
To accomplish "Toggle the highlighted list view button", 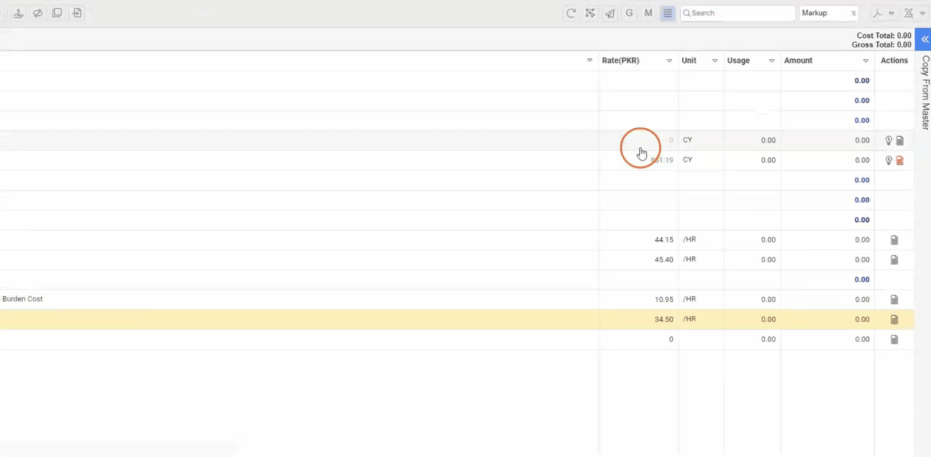I will coord(668,13).
